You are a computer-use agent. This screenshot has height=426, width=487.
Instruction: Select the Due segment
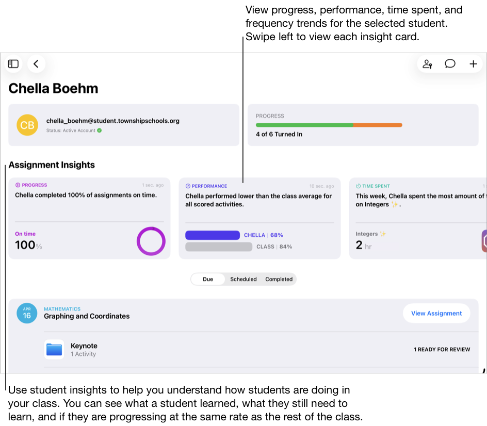(208, 279)
